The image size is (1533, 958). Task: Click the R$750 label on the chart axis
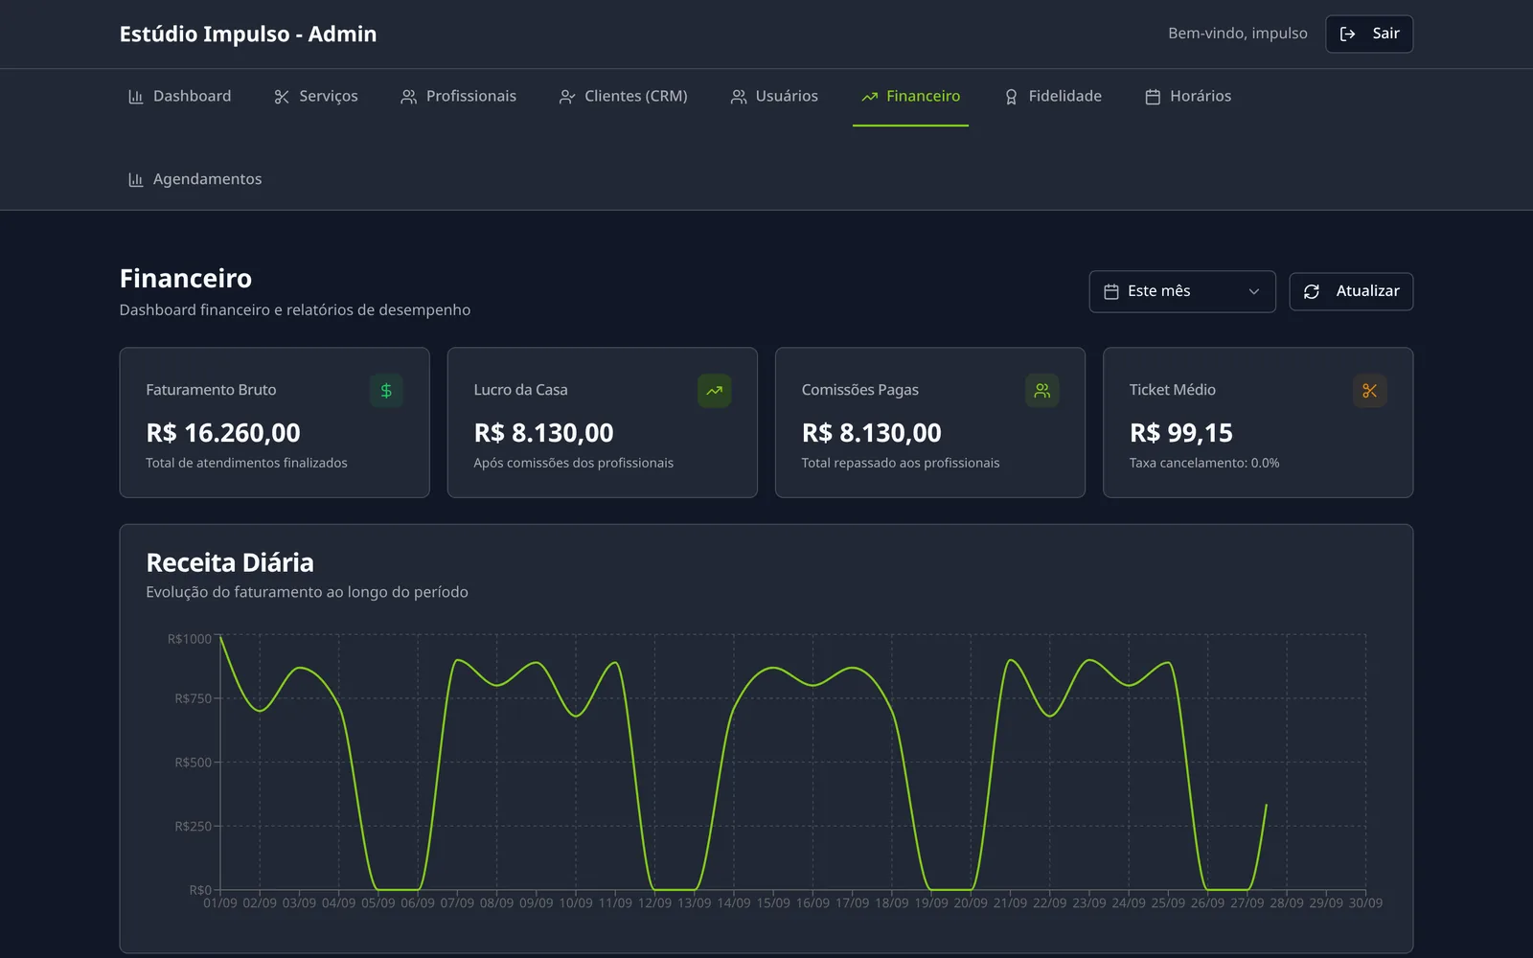tap(193, 698)
